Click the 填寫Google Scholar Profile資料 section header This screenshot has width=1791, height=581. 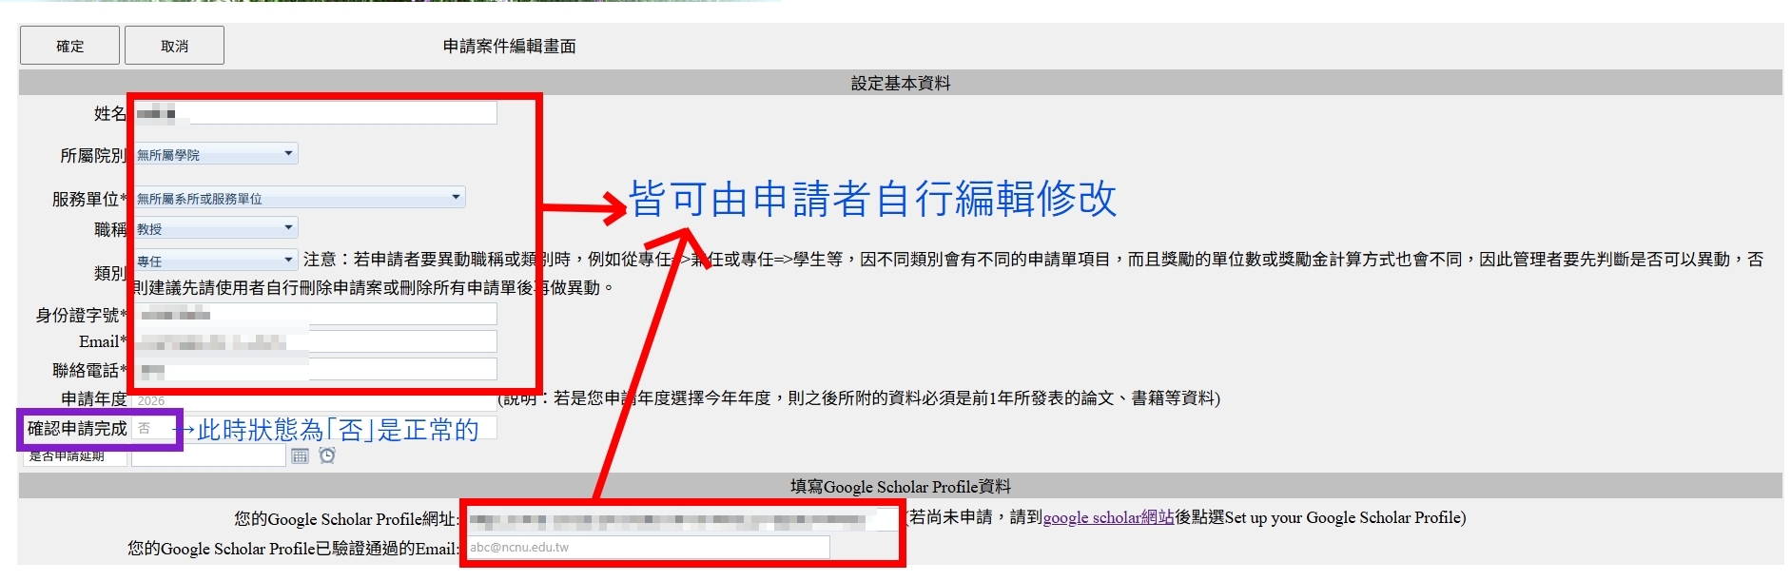(x=900, y=486)
